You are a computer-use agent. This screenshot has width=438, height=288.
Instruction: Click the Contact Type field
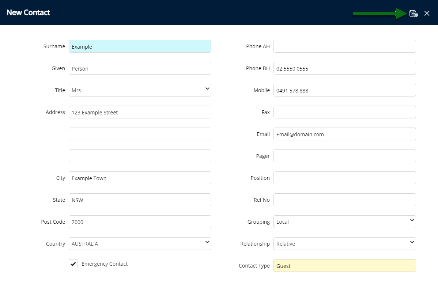[x=344, y=266]
